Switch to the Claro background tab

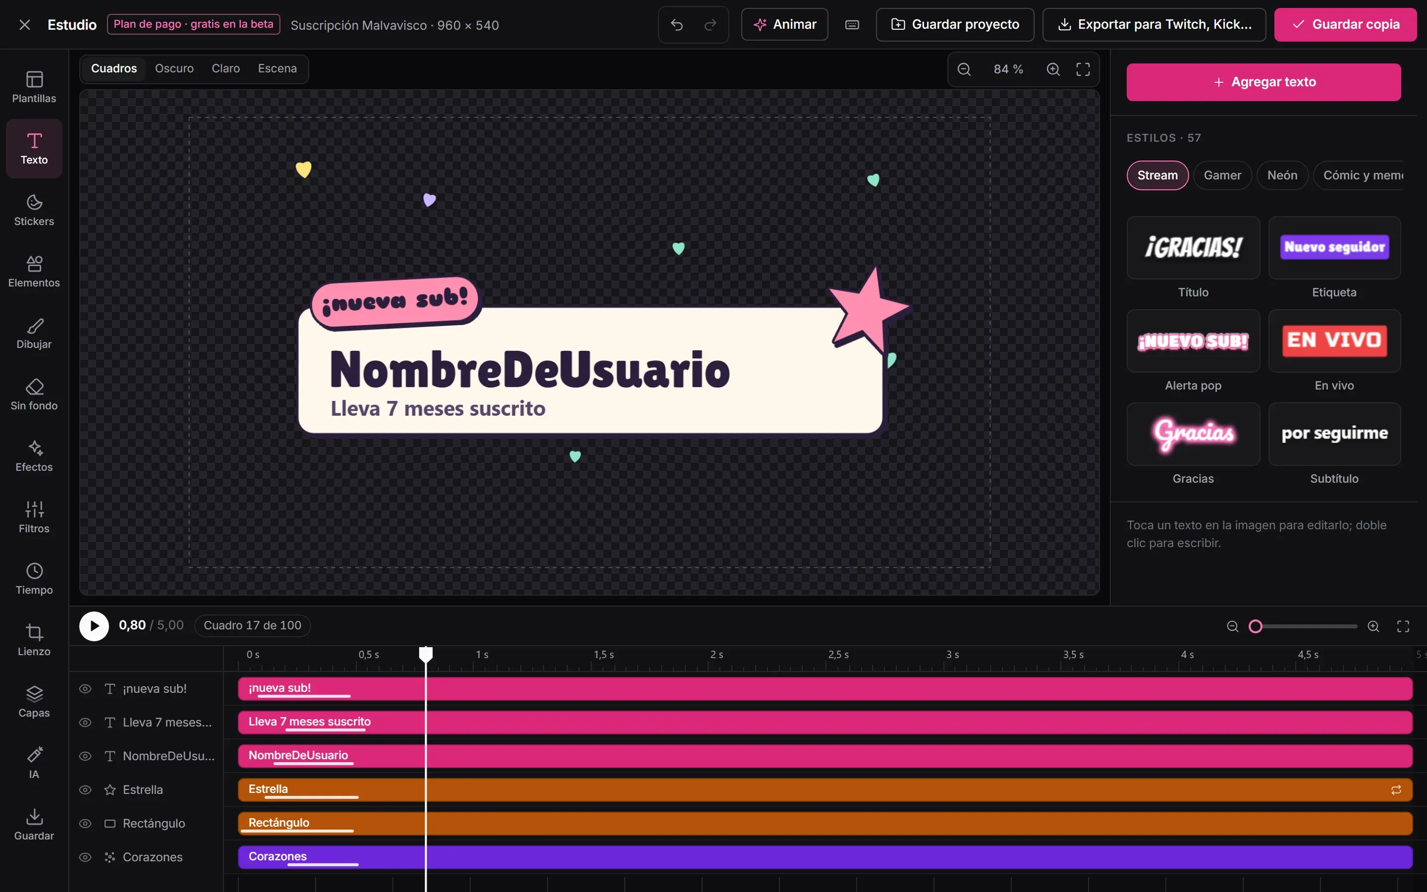pos(226,68)
